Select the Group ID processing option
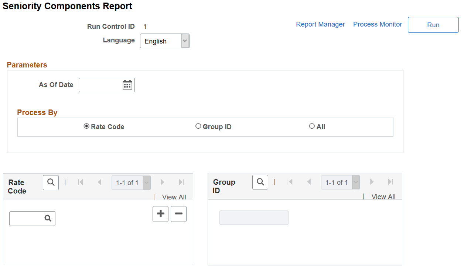Screen dimensions: 464x268 tap(198, 126)
